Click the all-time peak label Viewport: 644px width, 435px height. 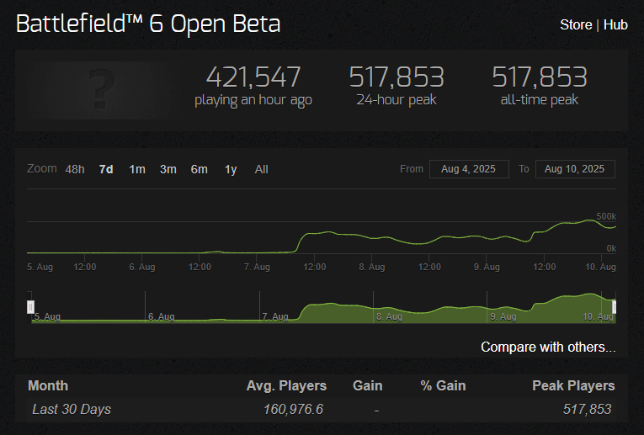[540, 100]
